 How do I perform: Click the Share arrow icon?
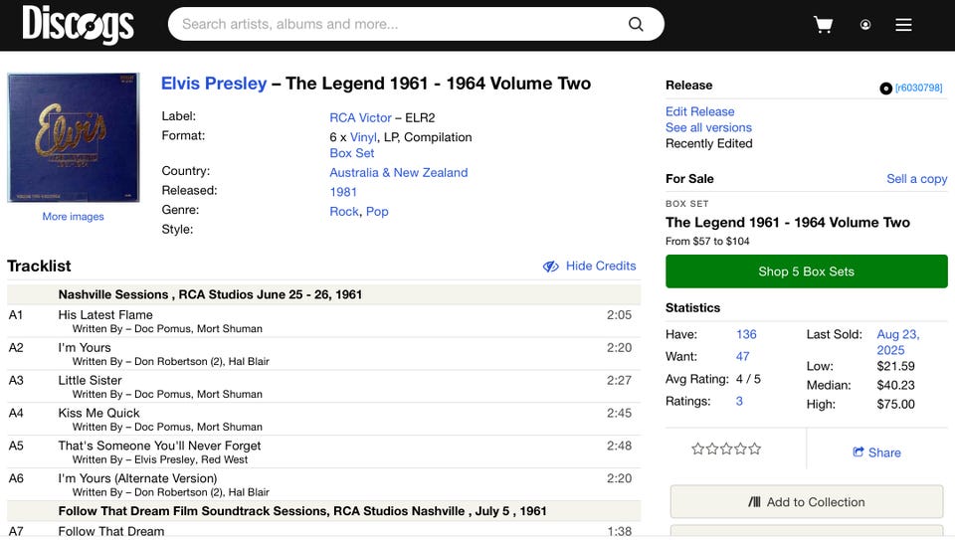coord(859,451)
